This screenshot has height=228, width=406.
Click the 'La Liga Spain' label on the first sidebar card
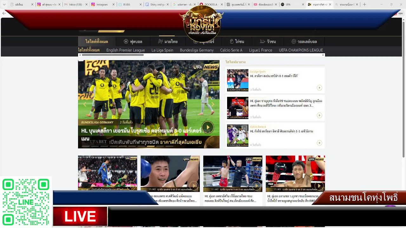258,72
